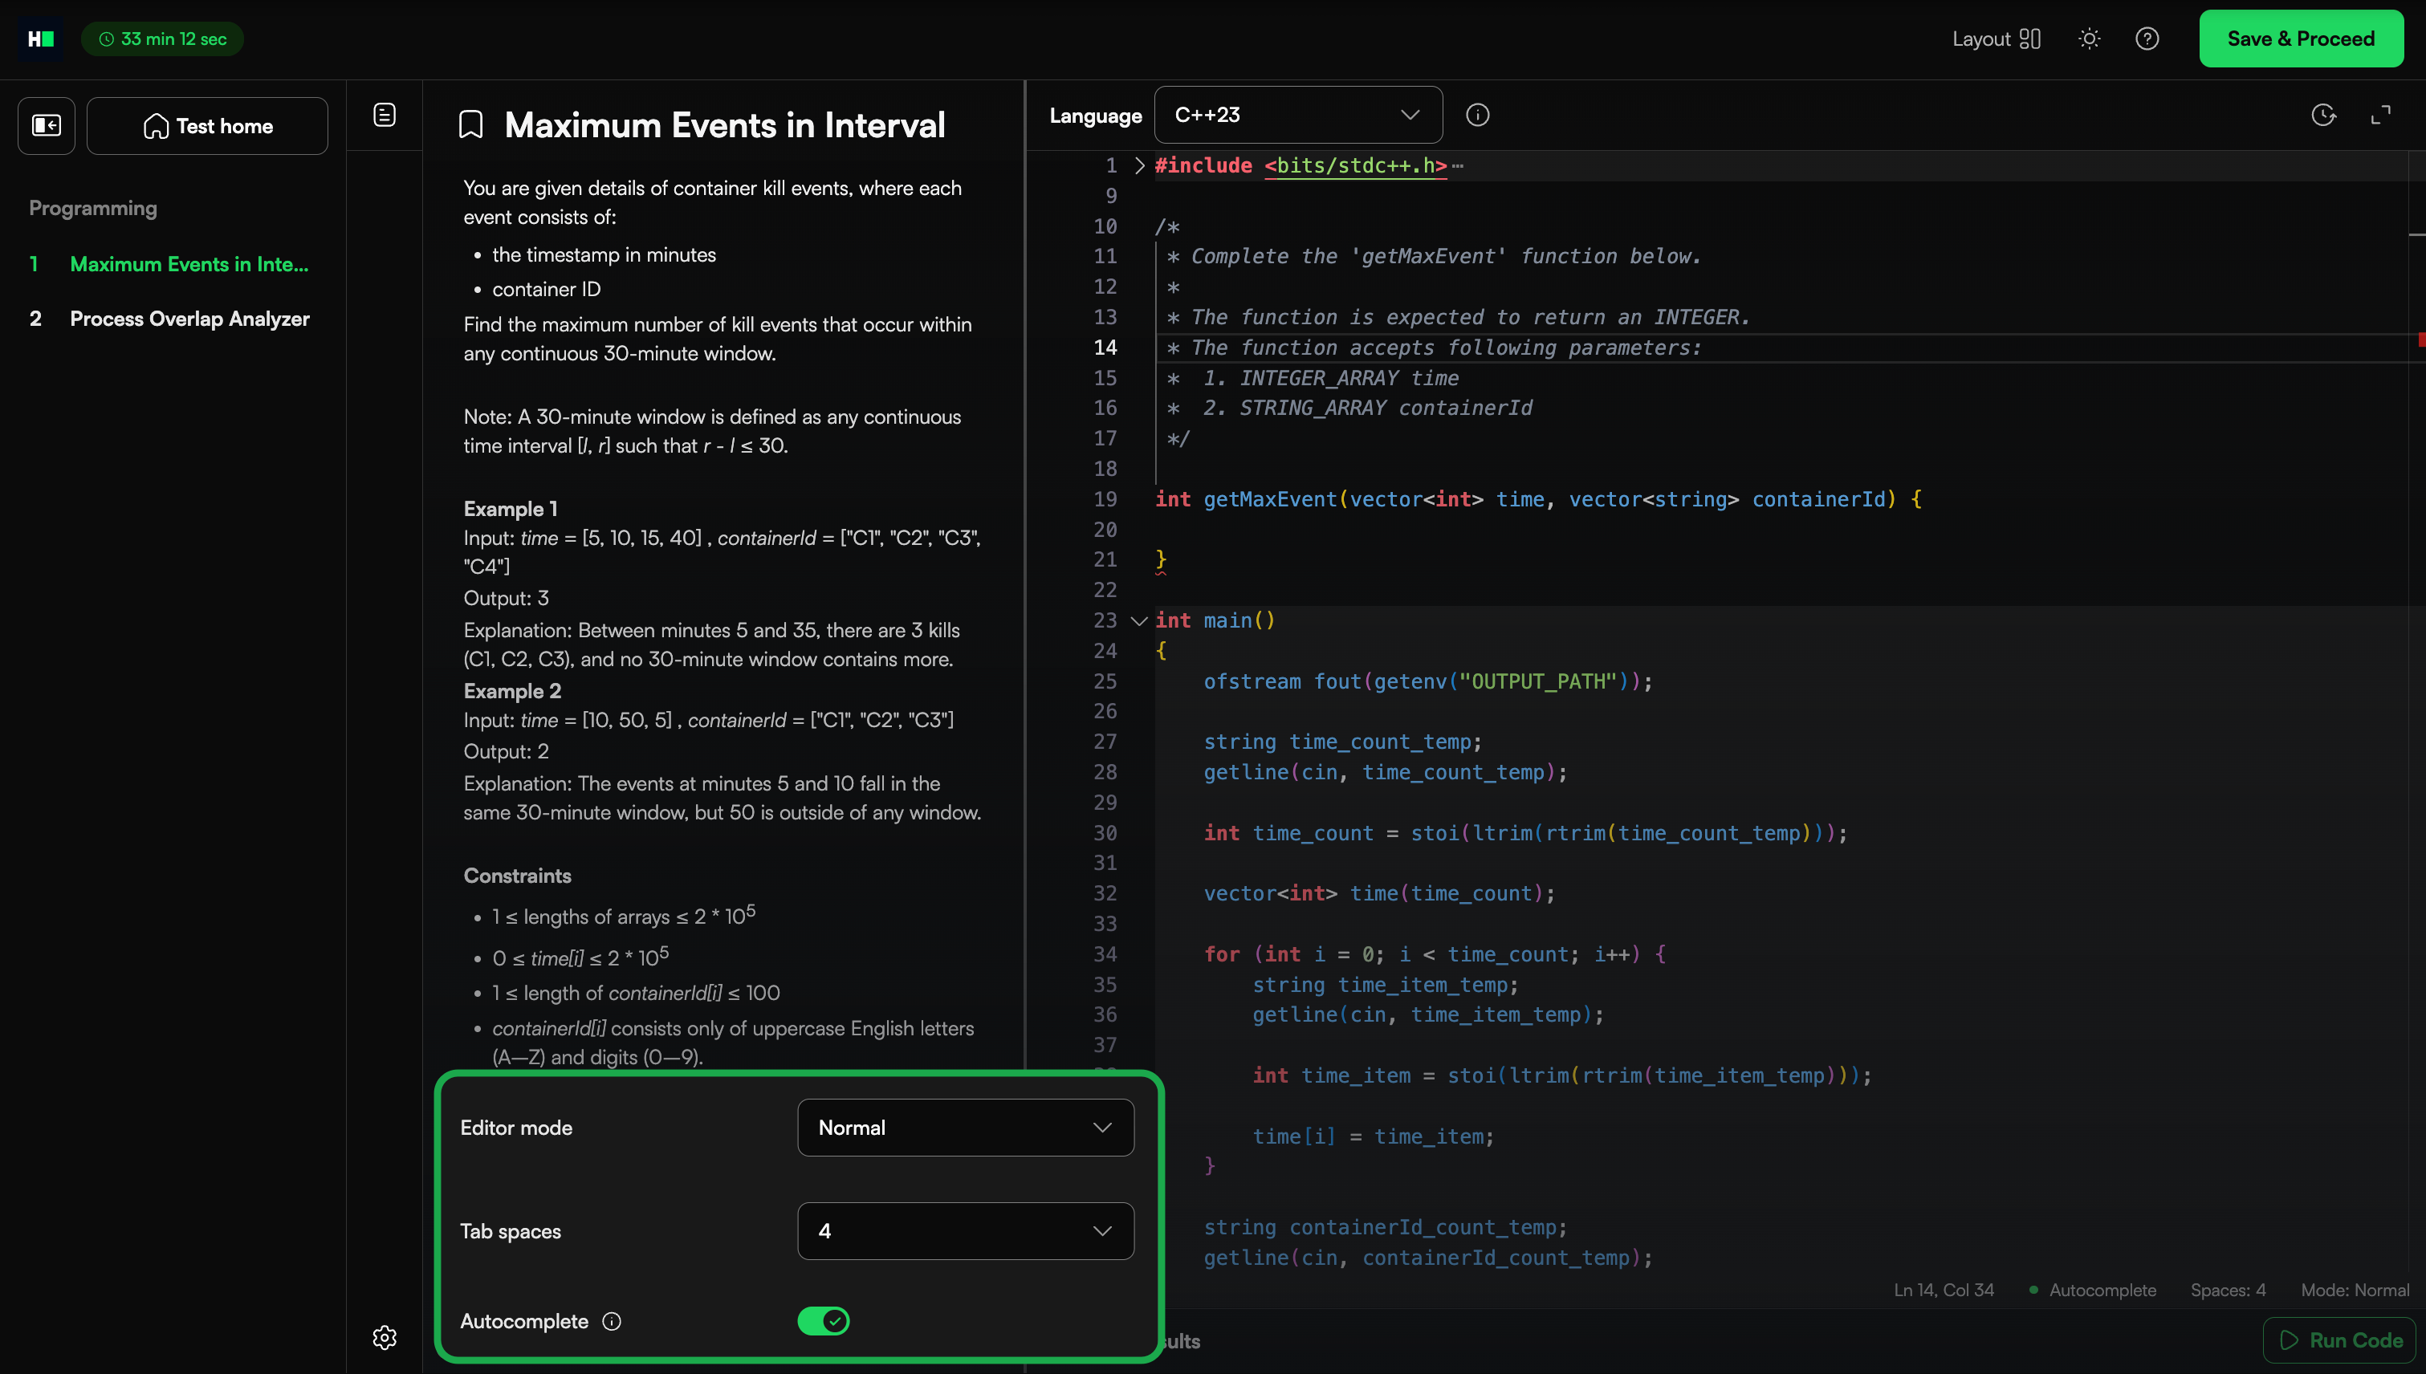Toggle the light theme sun icon
This screenshot has width=2426, height=1374.
(x=2089, y=39)
